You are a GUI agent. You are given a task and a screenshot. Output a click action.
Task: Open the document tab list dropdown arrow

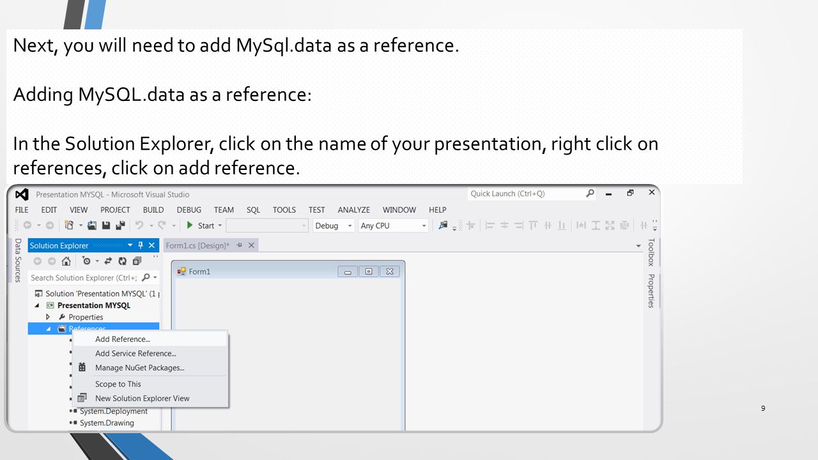point(638,246)
